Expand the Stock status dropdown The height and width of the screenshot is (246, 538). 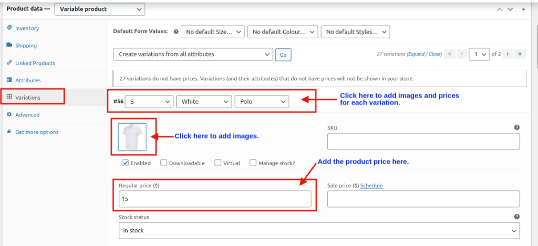(x=319, y=230)
